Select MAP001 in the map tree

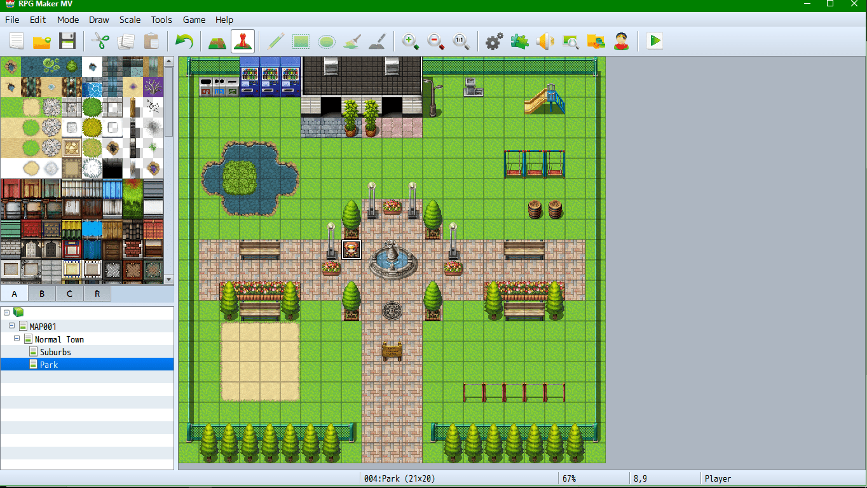43,326
